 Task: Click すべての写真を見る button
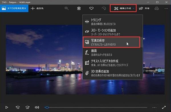(x=14, y=8)
